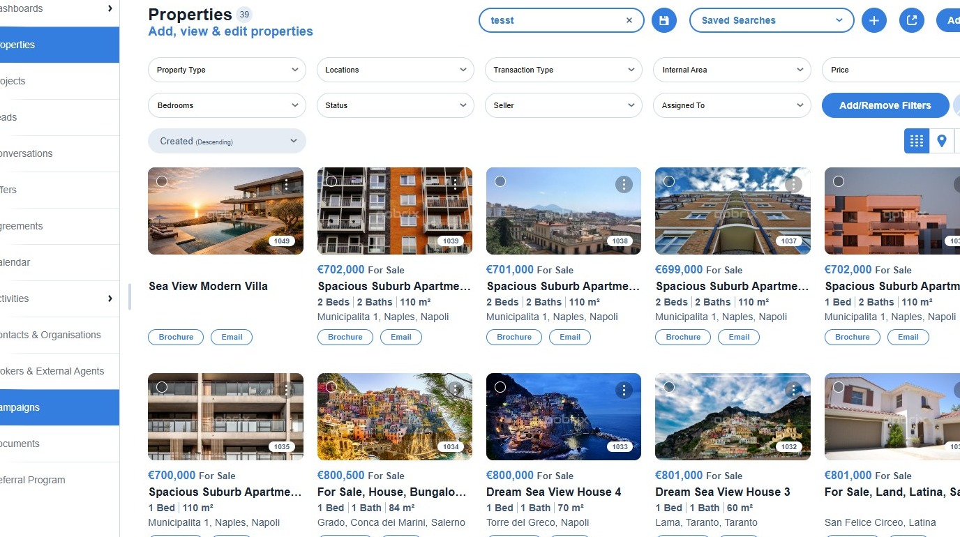
Task: Open three-dot menu on Sea View Modern Villa card
Action: tap(286, 184)
